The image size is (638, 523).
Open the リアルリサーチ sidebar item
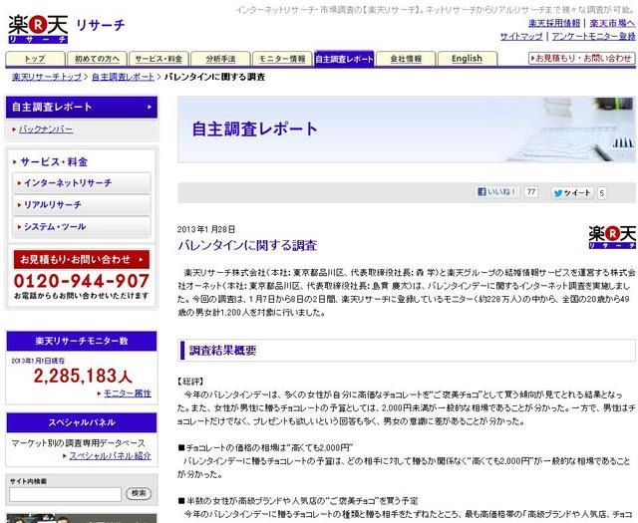(x=82, y=204)
